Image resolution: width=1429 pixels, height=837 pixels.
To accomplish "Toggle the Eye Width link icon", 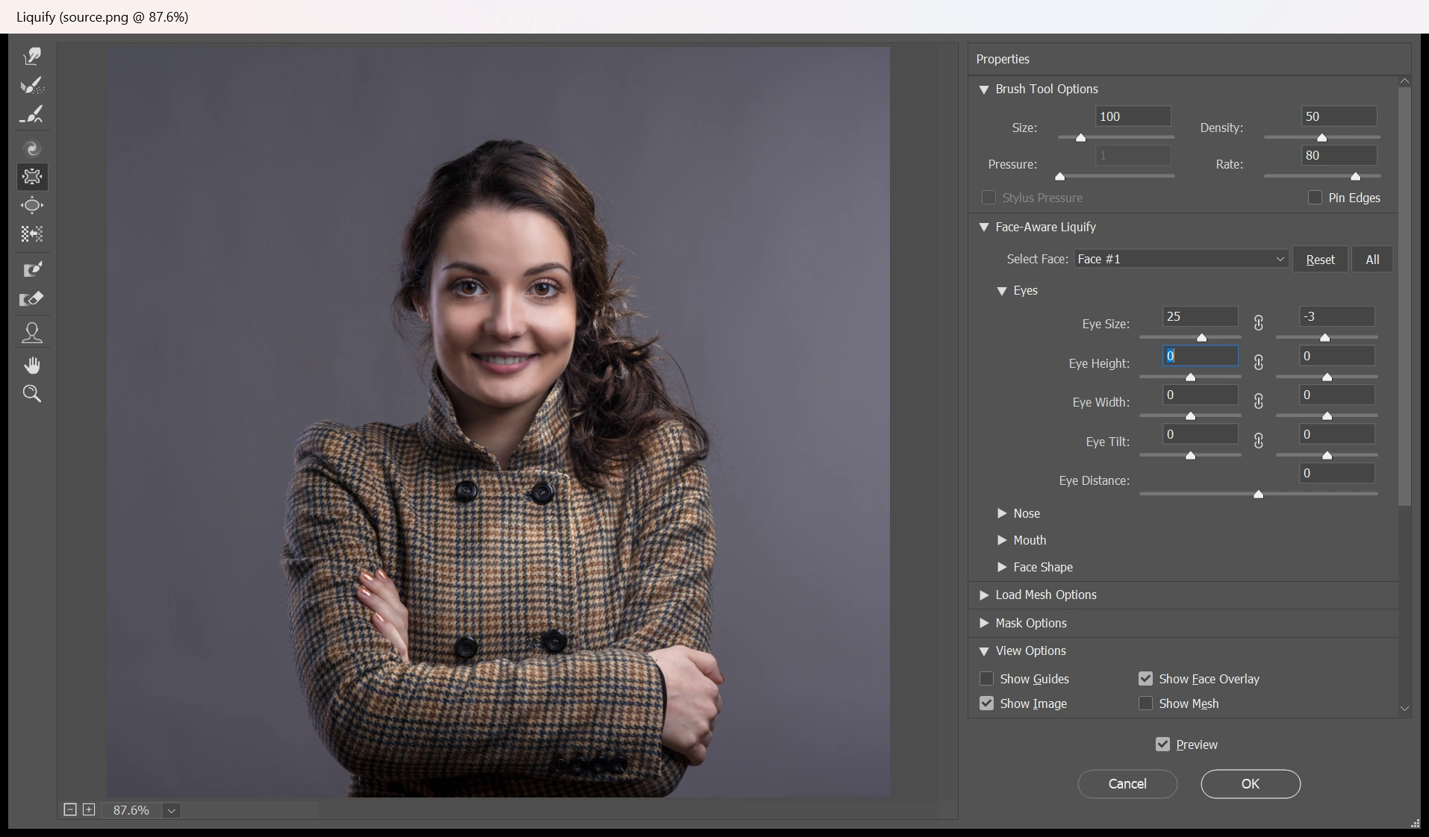I will [1259, 401].
